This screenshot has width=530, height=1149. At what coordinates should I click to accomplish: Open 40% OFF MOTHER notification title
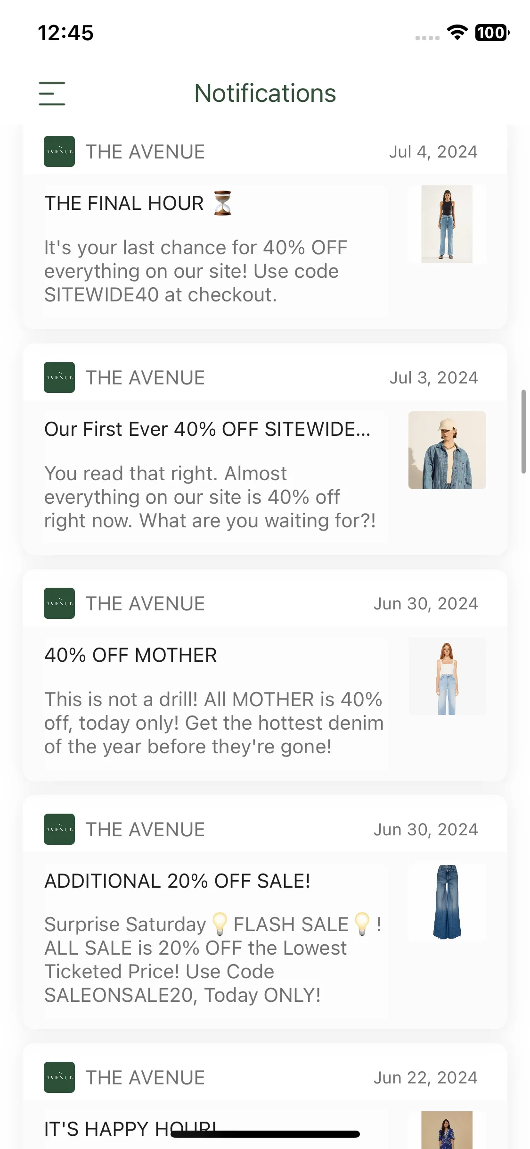130,655
